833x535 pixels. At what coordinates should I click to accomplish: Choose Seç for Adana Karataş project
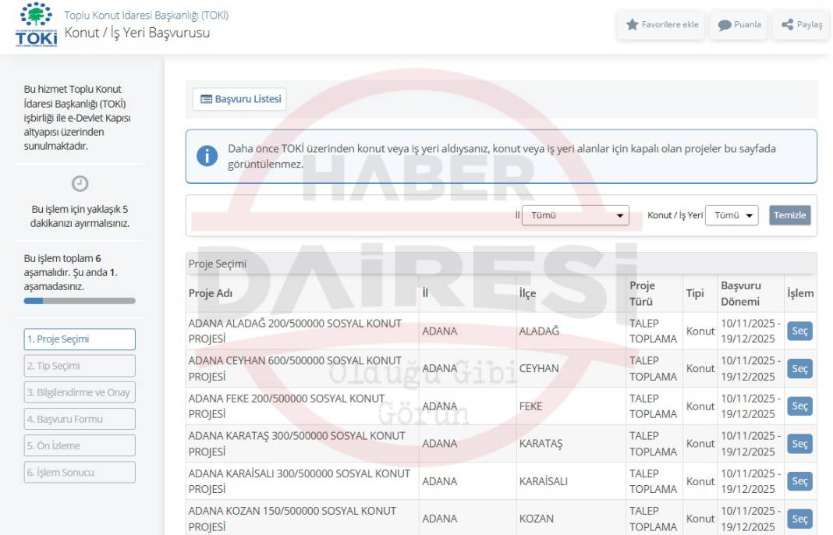click(x=799, y=444)
